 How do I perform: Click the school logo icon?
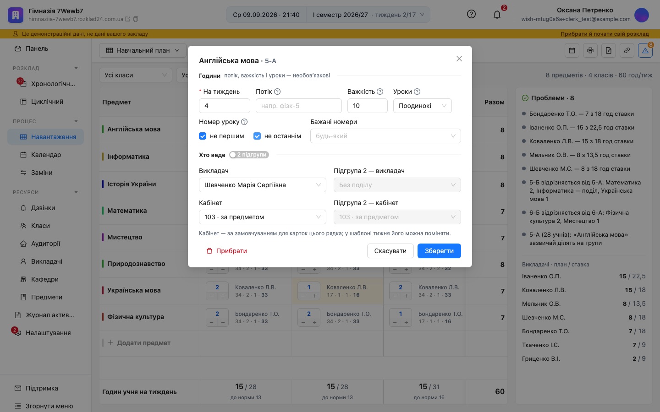[x=16, y=15]
